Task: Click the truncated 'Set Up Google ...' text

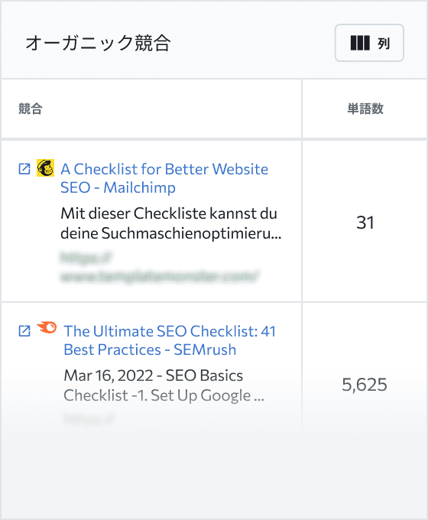Action: coord(208,395)
